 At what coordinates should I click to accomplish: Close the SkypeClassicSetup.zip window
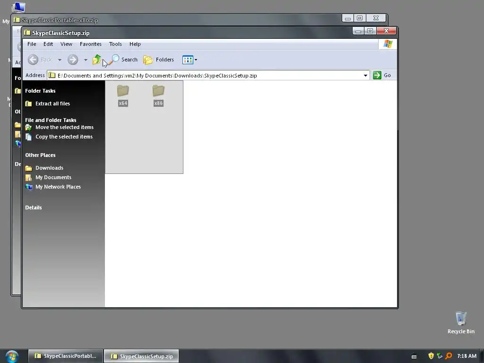click(x=387, y=31)
